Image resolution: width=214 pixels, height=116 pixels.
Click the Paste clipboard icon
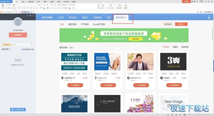click(3, 6)
